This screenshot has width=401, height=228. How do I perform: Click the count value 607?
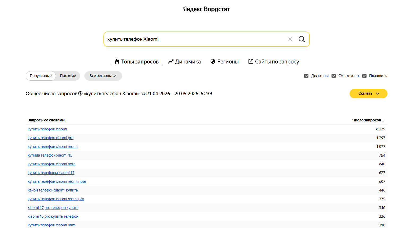382,181
